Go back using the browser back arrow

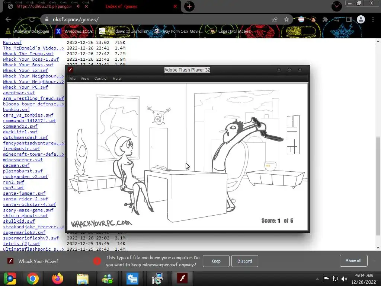(x=8, y=19)
